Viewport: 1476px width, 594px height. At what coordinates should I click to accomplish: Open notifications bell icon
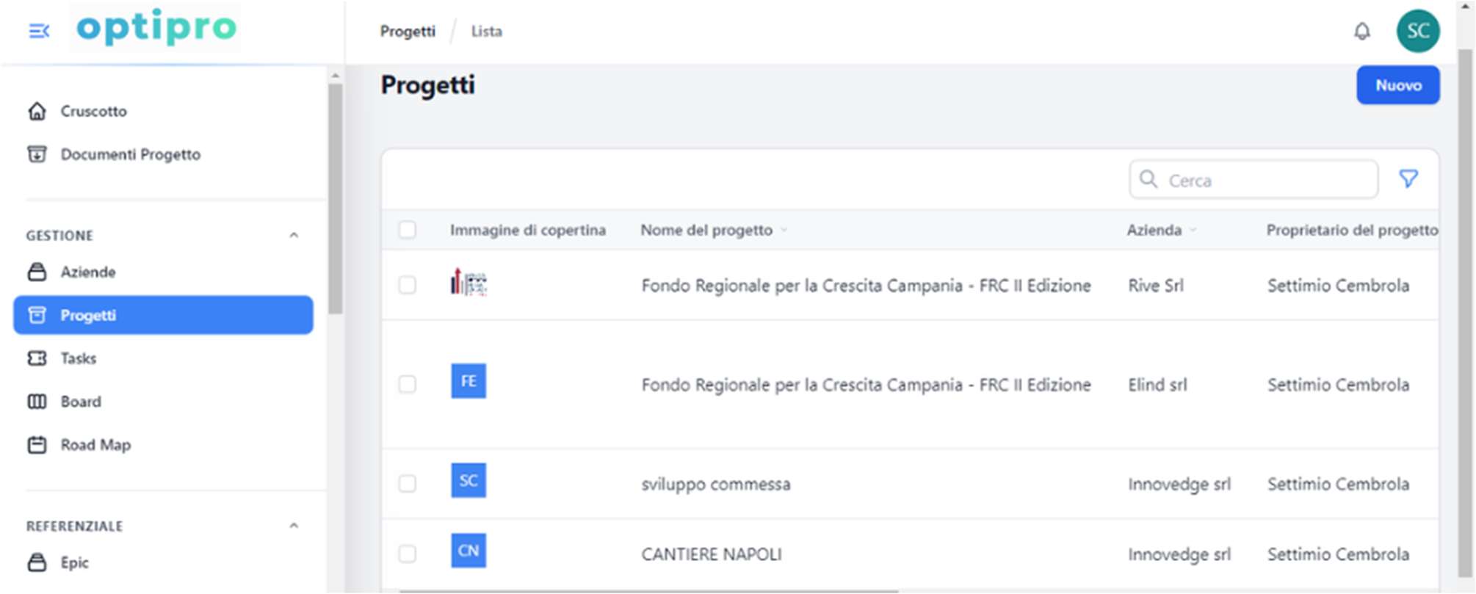1362,32
